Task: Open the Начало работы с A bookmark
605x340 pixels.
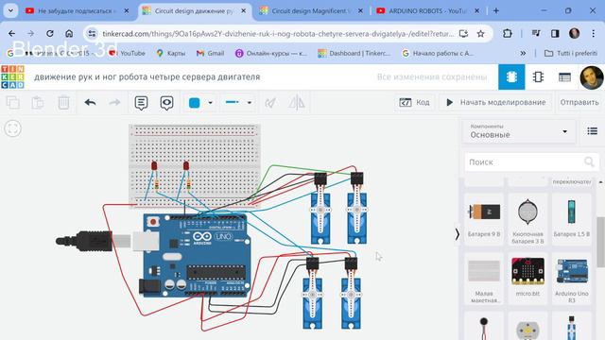Action: pyautogui.click(x=438, y=53)
